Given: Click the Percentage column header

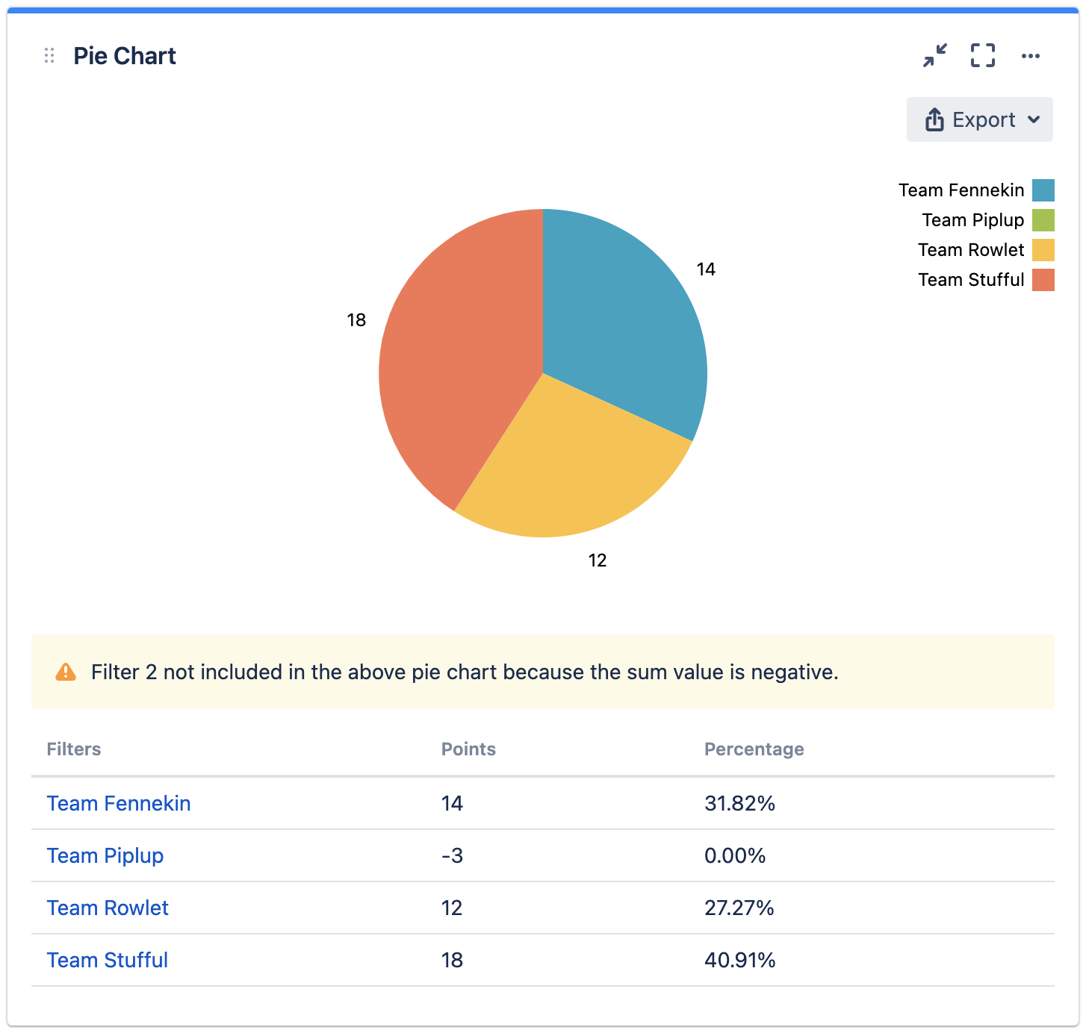Looking at the screenshot, I should click(754, 749).
